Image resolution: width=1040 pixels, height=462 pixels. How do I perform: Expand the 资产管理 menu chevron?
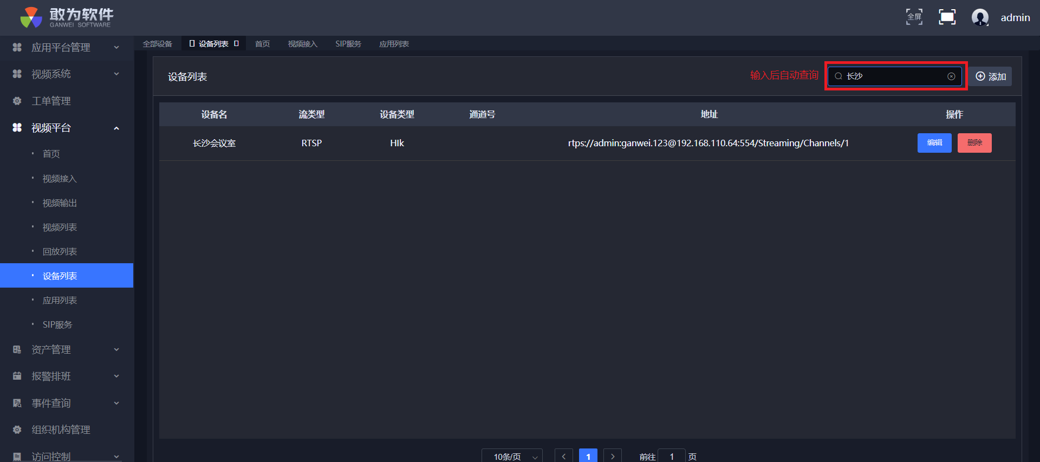click(116, 349)
